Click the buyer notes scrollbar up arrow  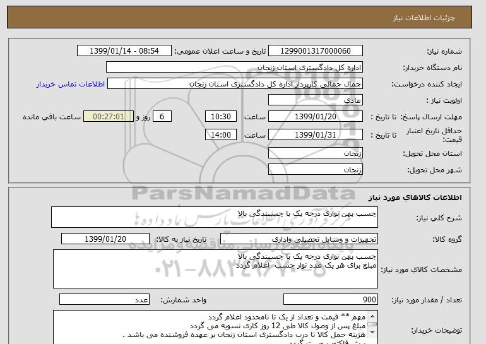372,316
